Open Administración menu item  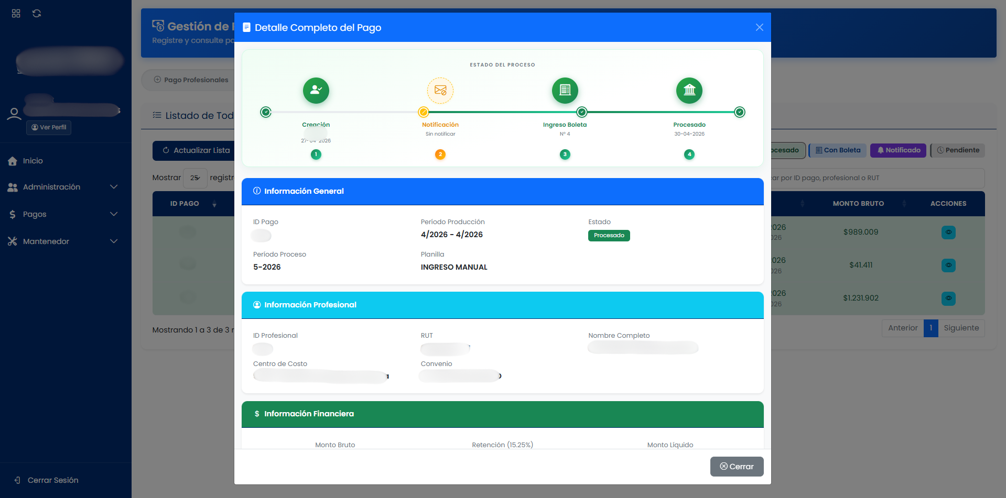tap(51, 187)
